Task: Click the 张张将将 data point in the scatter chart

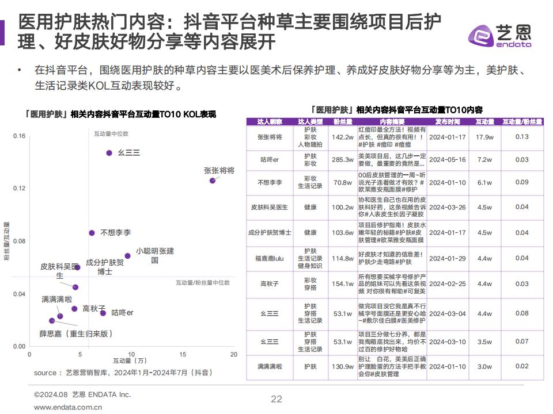Action: point(213,181)
